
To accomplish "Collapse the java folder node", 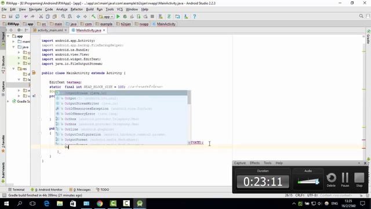I will tap(14, 47).
